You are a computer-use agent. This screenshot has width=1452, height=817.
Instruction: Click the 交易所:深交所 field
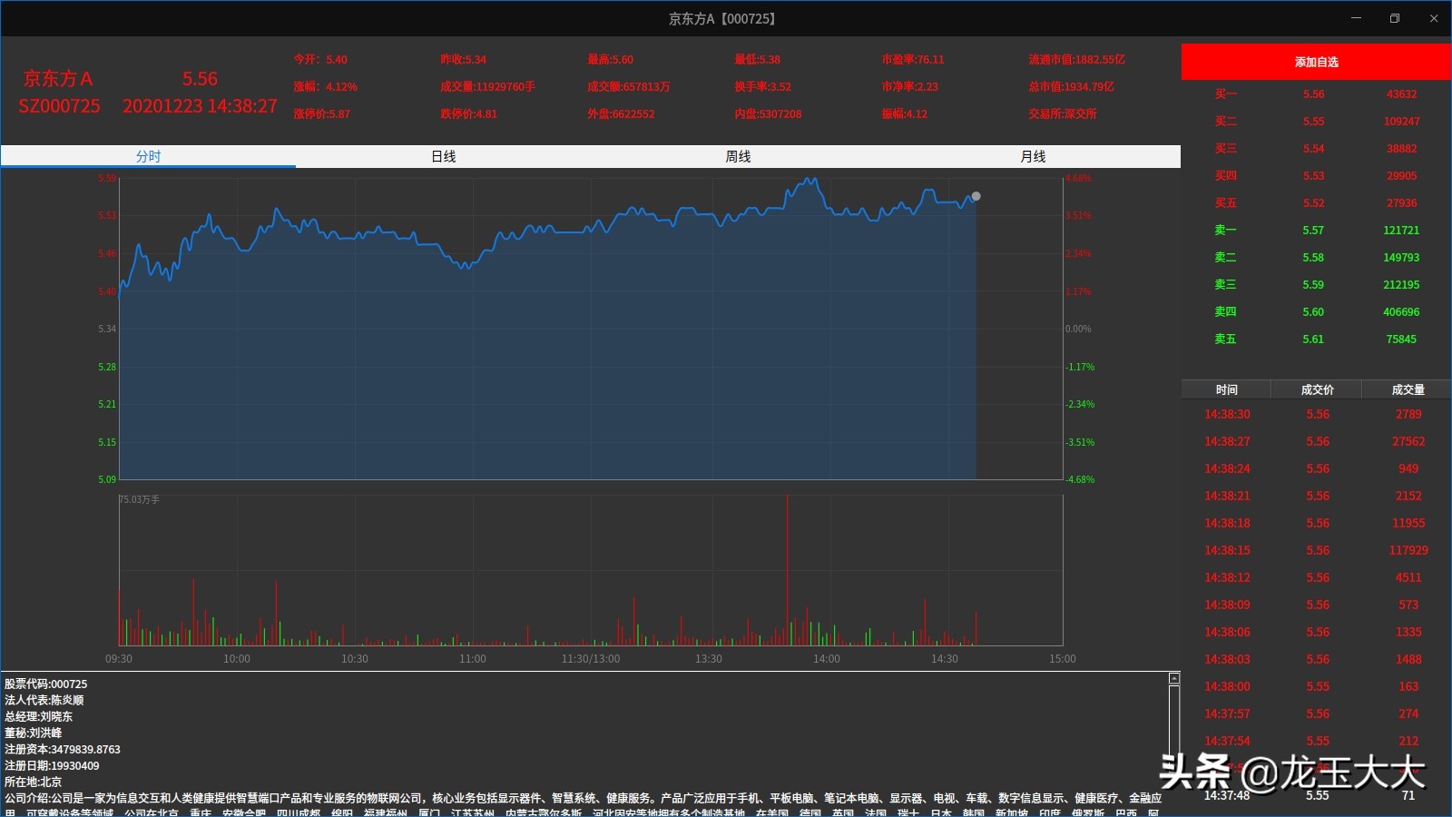[x=1062, y=113]
